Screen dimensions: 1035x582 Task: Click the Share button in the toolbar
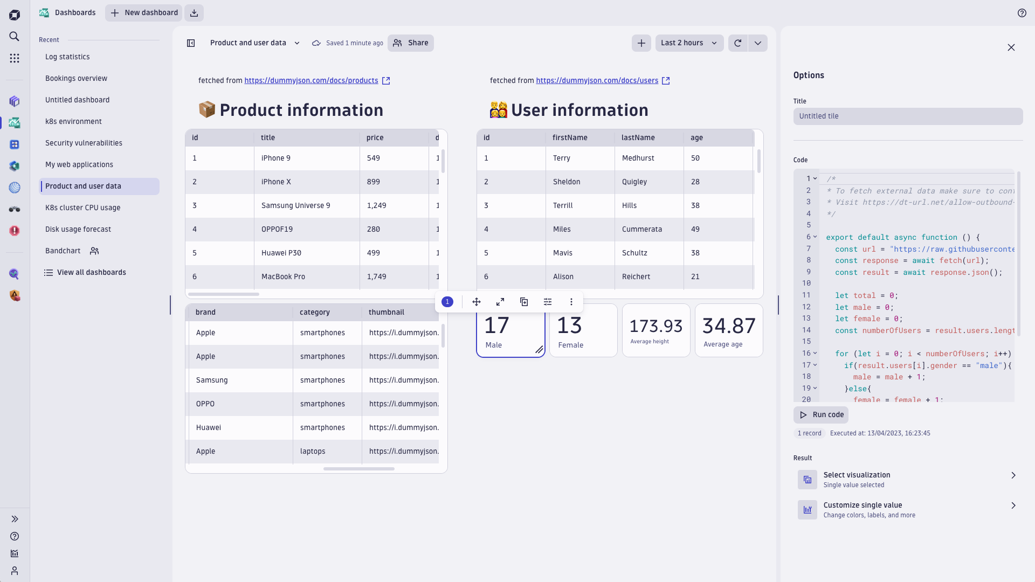pyautogui.click(x=411, y=43)
